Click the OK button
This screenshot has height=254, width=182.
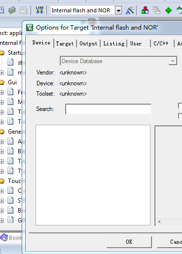(x=129, y=242)
